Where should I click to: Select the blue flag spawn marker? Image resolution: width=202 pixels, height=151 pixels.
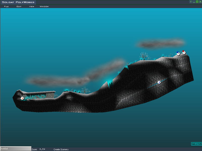[x=178, y=53]
